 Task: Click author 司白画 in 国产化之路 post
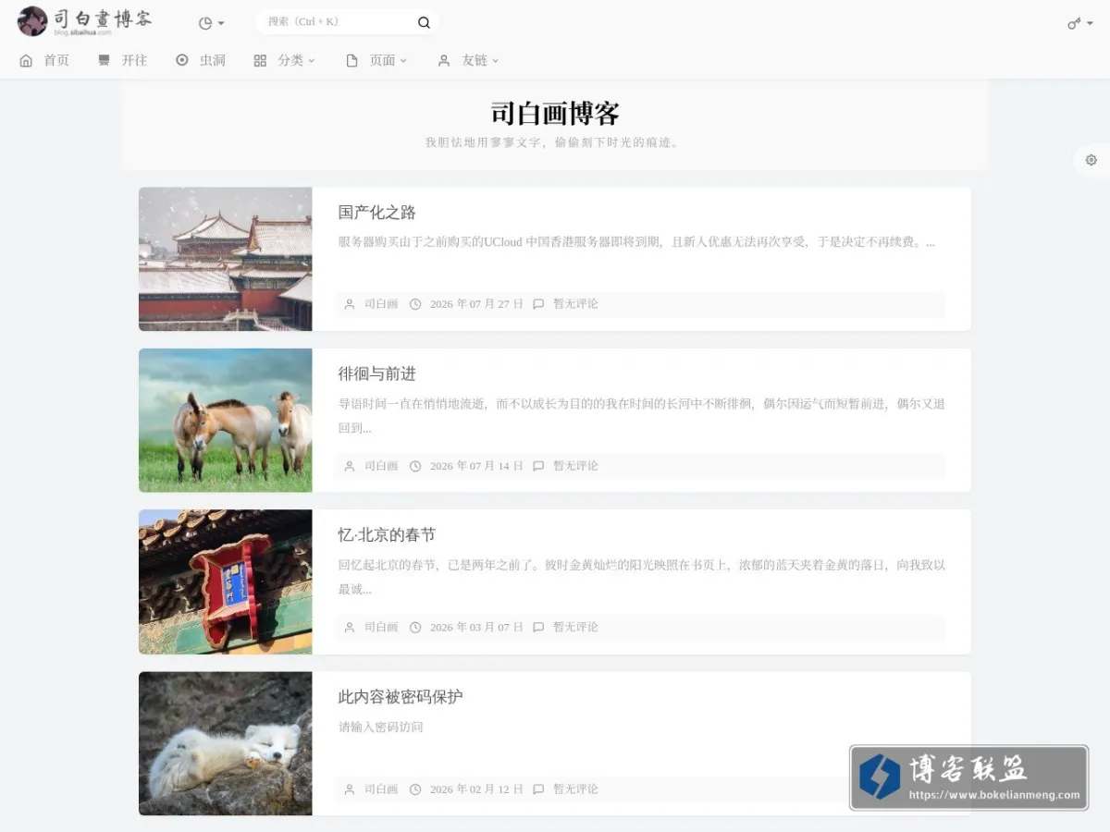[381, 304]
